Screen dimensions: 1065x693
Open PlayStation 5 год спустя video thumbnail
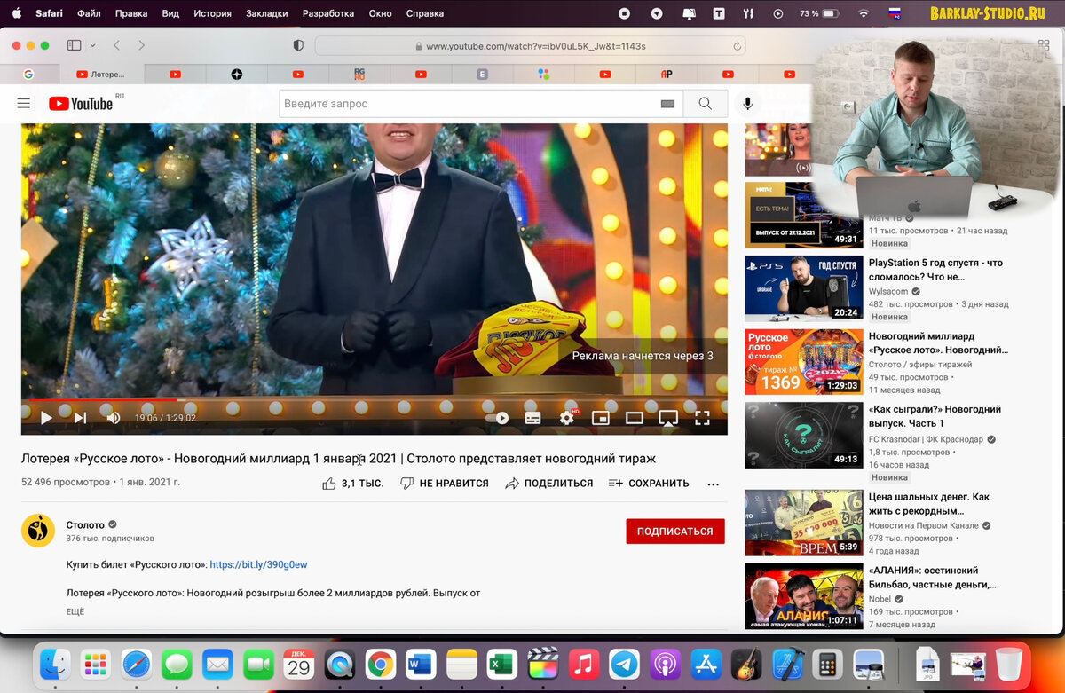(803, 288)
